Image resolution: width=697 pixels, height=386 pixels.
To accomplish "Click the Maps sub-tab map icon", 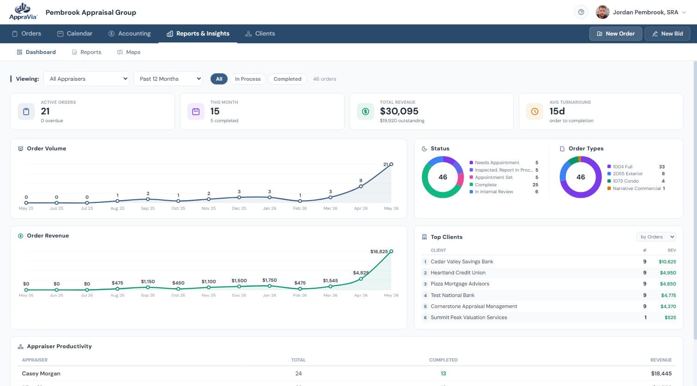I will (120, 52).
